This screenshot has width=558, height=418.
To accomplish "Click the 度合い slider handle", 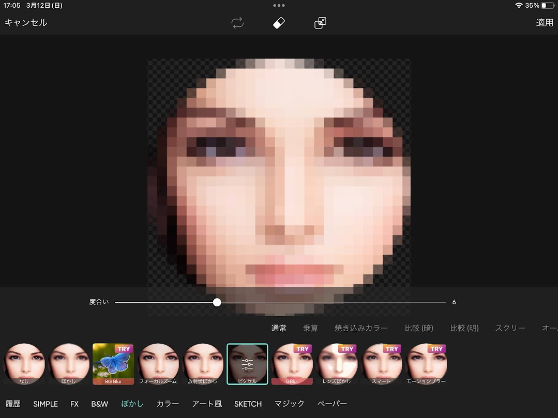I will 217,302.
